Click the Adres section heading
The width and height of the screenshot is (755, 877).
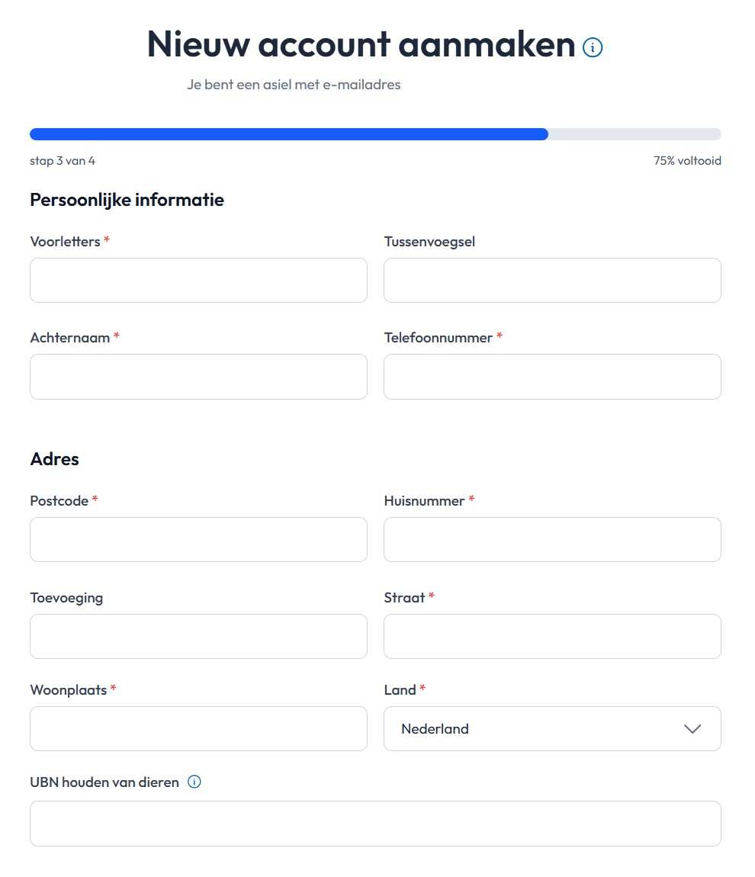pyautogui.click(x=54, y=458)
